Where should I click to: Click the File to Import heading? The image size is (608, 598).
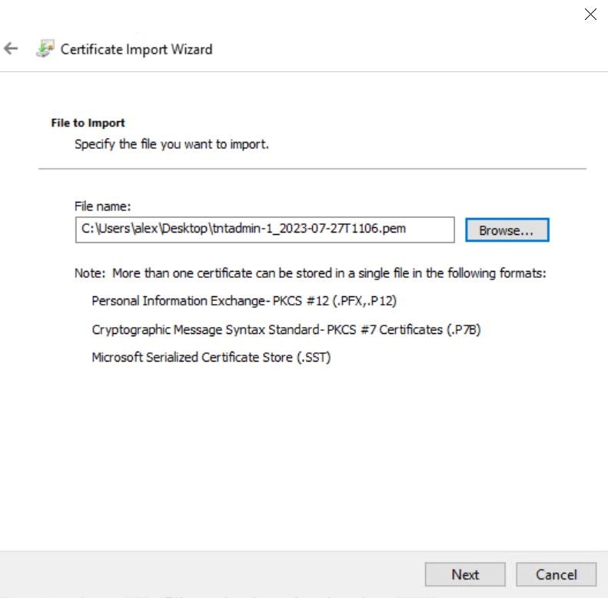click(88, 123)
